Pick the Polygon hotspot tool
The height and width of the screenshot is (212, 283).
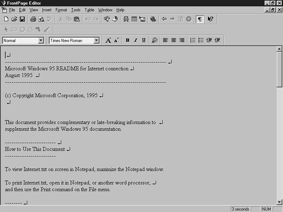click(x=31, y=30)
